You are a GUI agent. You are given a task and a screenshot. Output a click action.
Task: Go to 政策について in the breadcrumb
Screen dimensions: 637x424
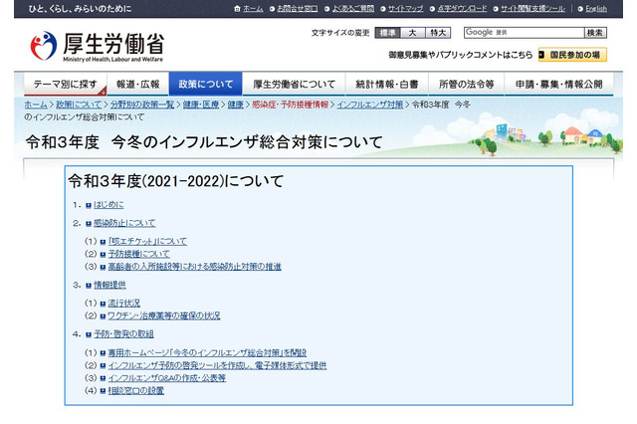(x=79, y=105)
